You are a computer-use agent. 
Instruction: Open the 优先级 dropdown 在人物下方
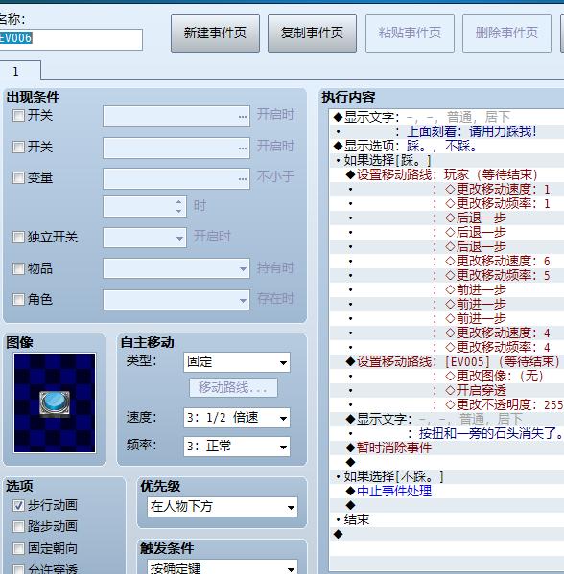pos(223,507)
